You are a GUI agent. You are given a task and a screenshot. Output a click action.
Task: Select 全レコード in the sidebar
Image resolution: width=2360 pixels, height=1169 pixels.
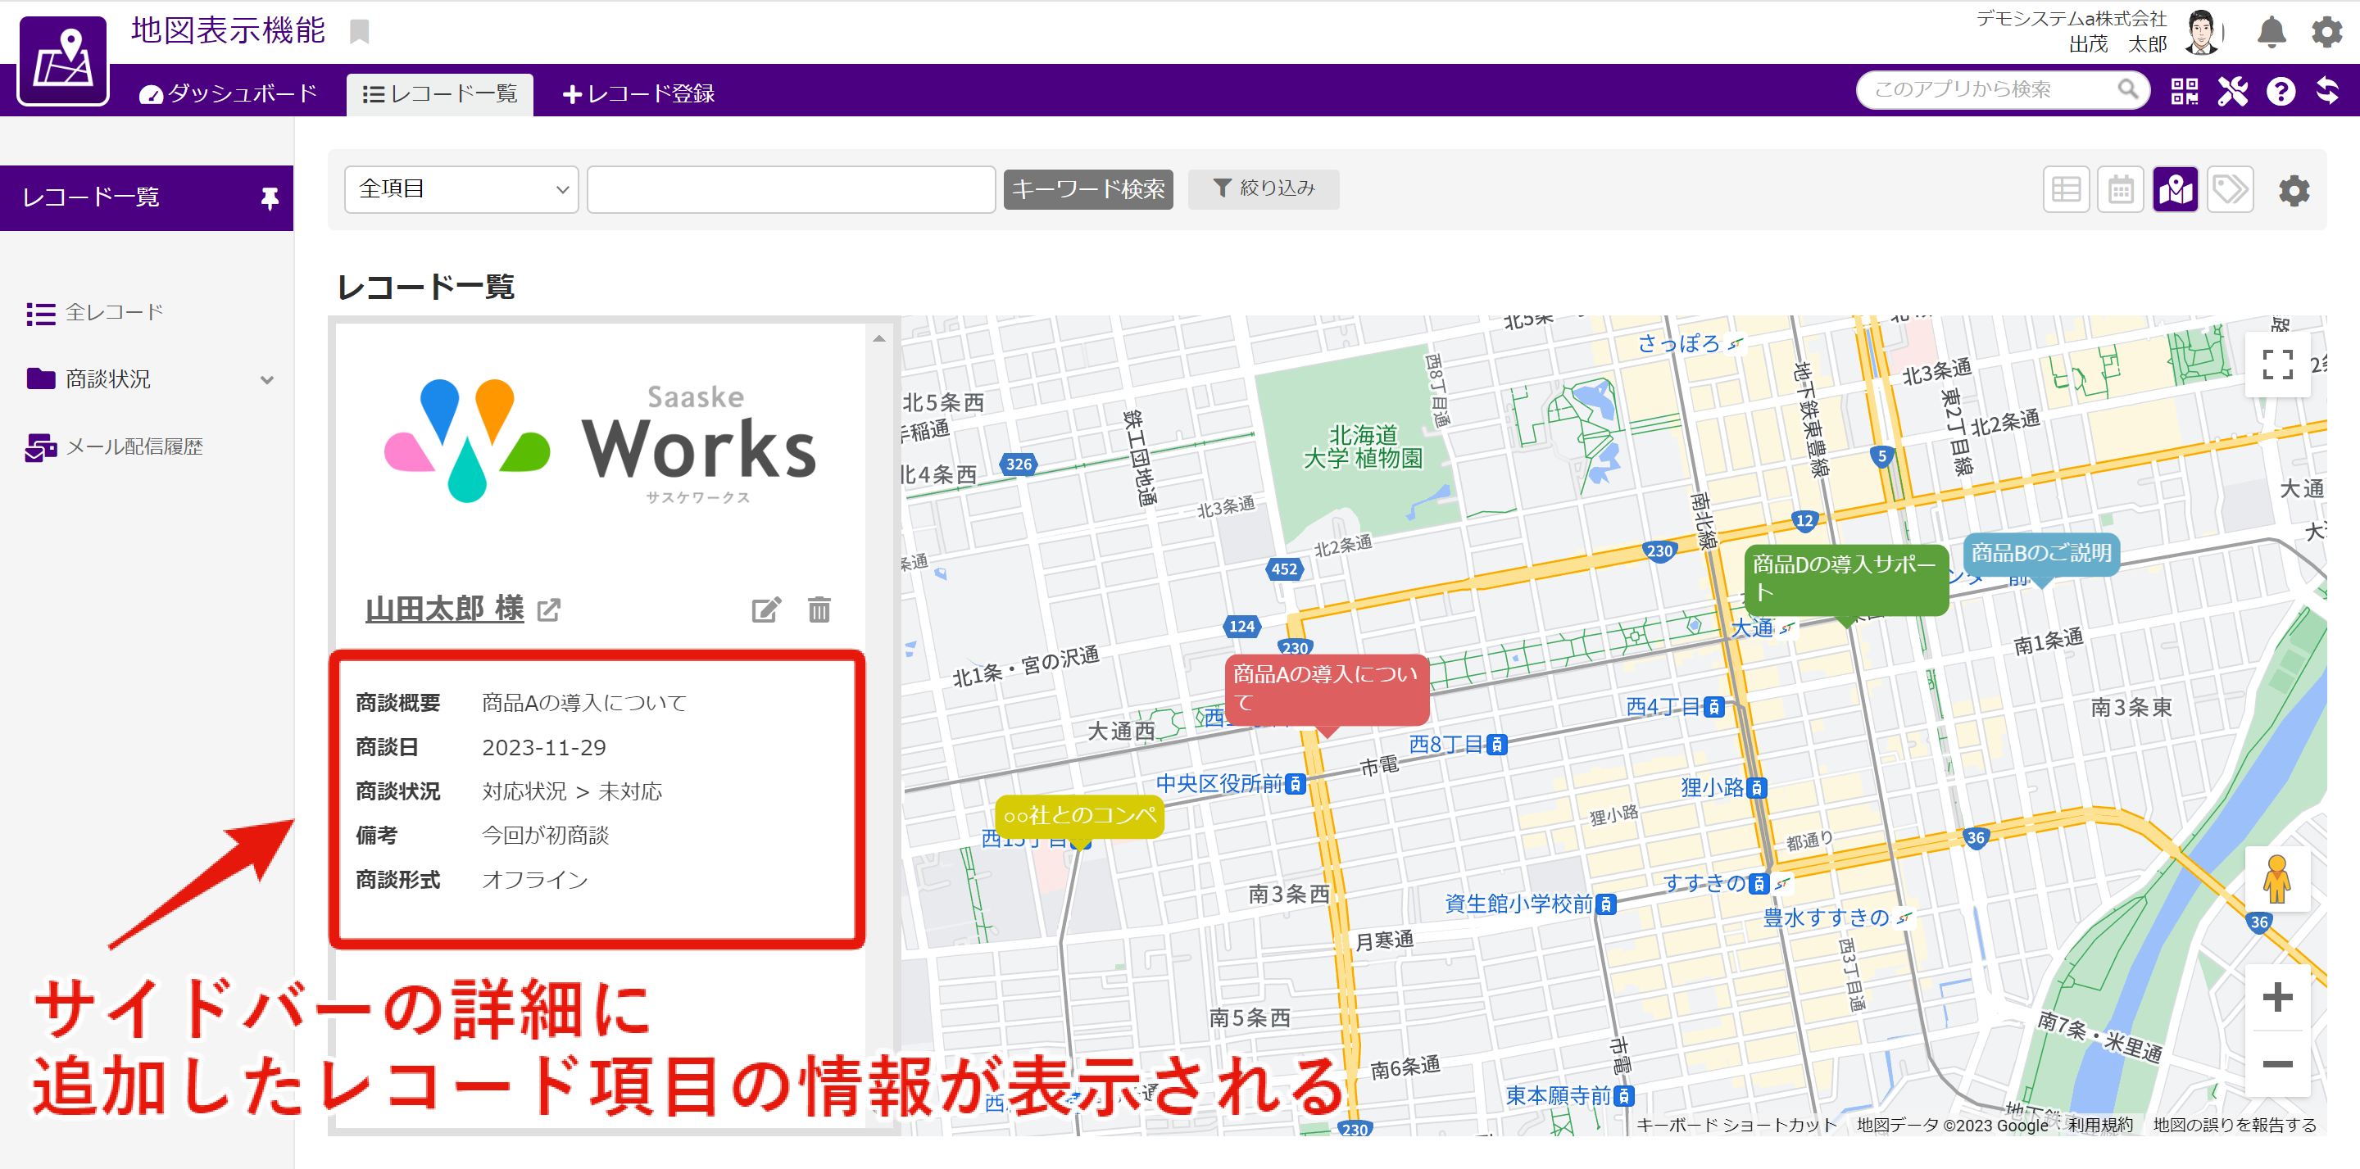click(x=95, y=312)
